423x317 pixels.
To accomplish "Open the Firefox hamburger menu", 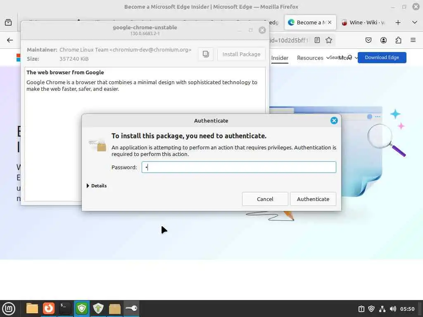I will (x=413, y=40).
